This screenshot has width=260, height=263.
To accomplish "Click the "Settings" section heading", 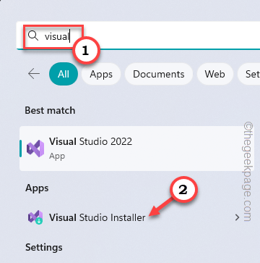I will [44, 248].
